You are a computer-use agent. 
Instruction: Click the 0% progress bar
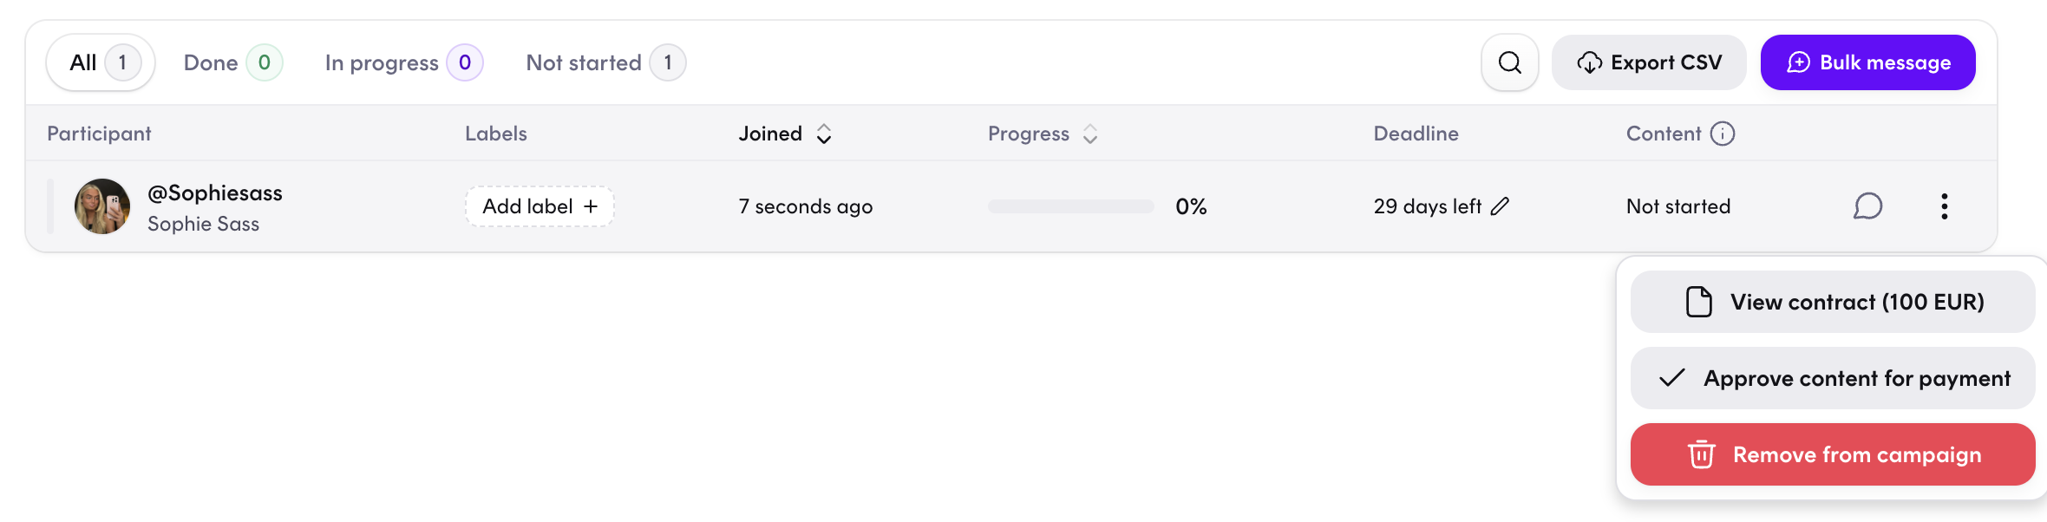[1070, 206]
